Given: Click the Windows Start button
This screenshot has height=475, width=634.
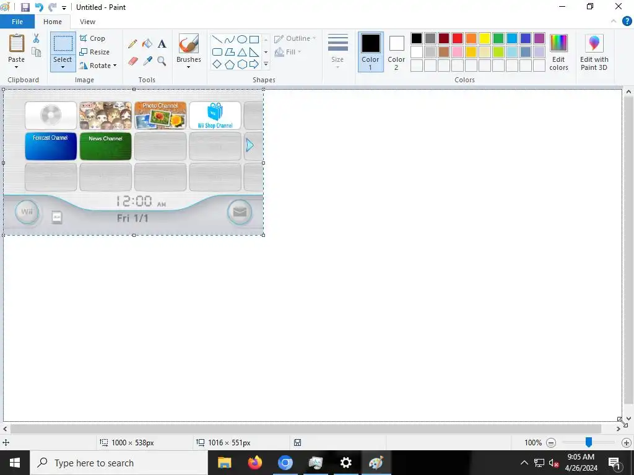Looking at the screenshot, I should (15, 463).
